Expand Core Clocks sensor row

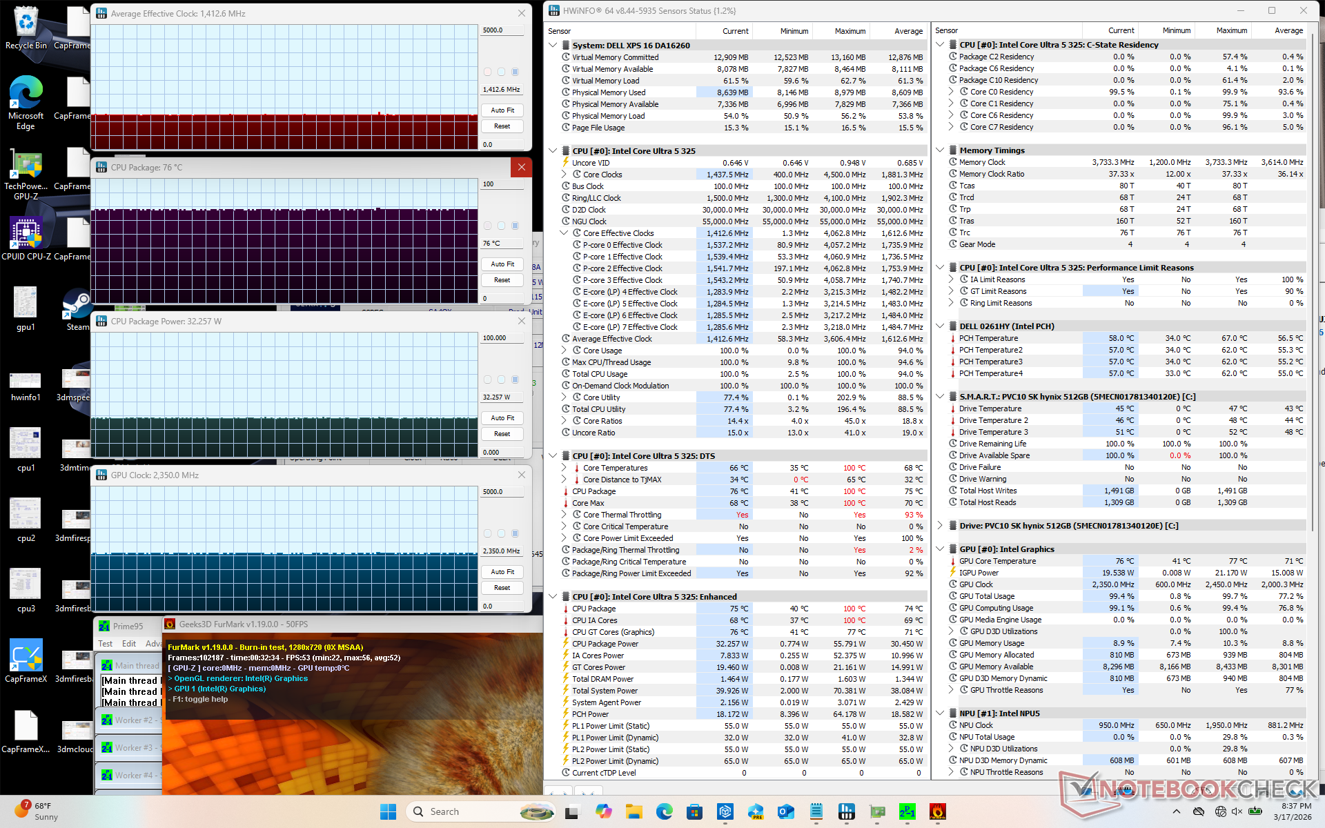(564, 175)
